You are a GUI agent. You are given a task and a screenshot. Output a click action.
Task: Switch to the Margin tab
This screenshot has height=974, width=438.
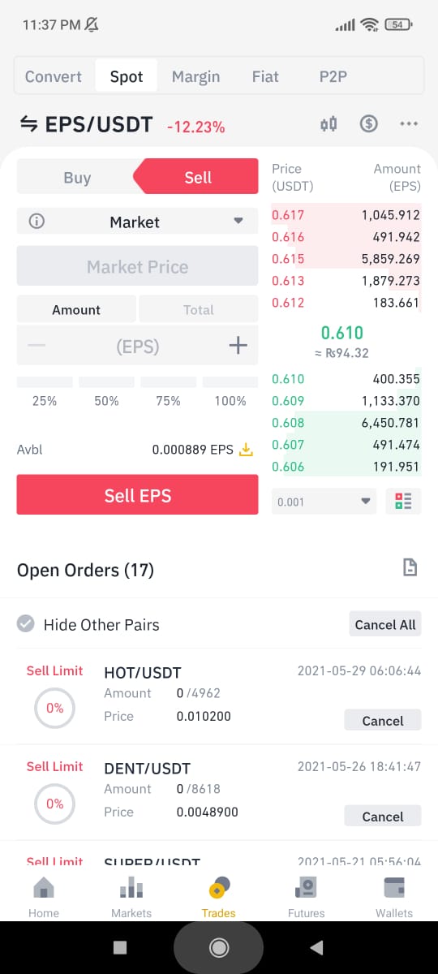click(195, 76)
